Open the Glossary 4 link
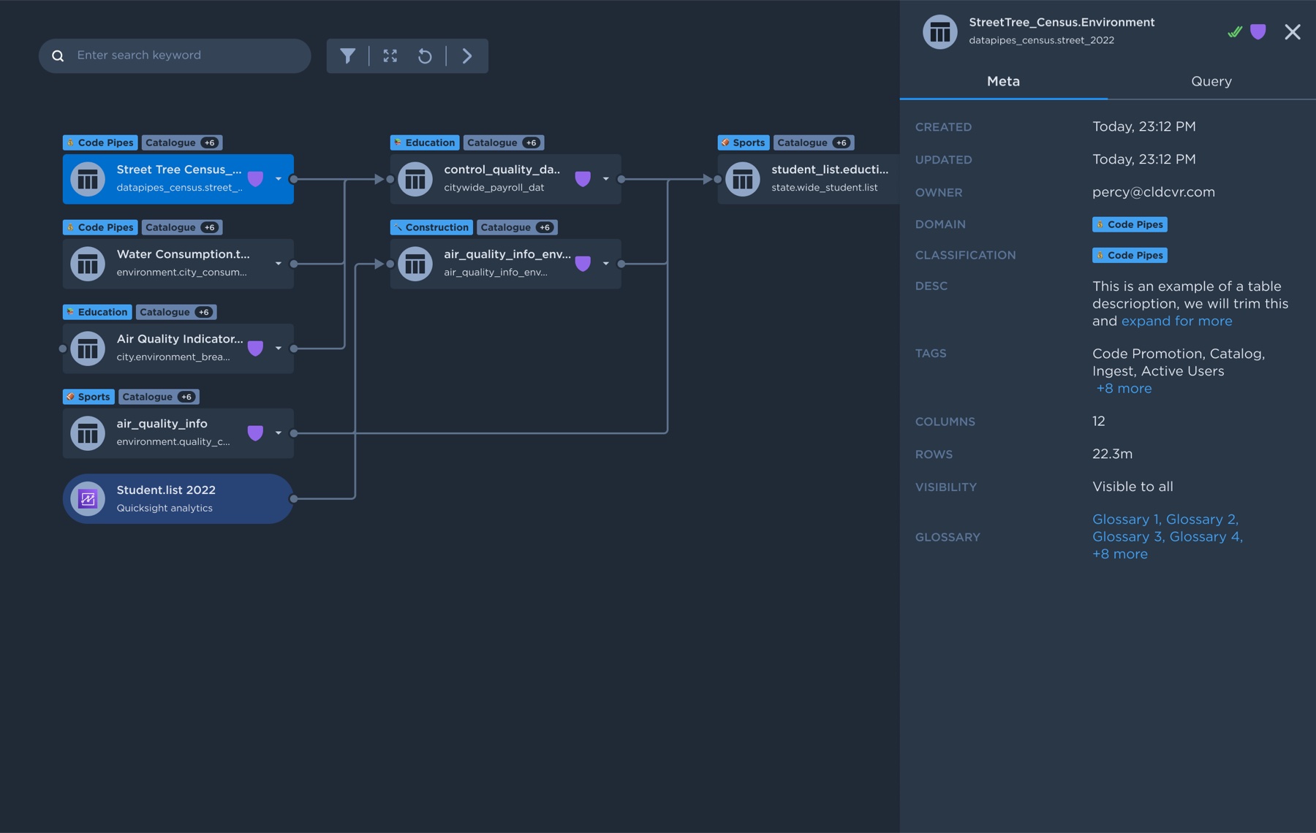The image size is (1316, 833). [1205, 537]
